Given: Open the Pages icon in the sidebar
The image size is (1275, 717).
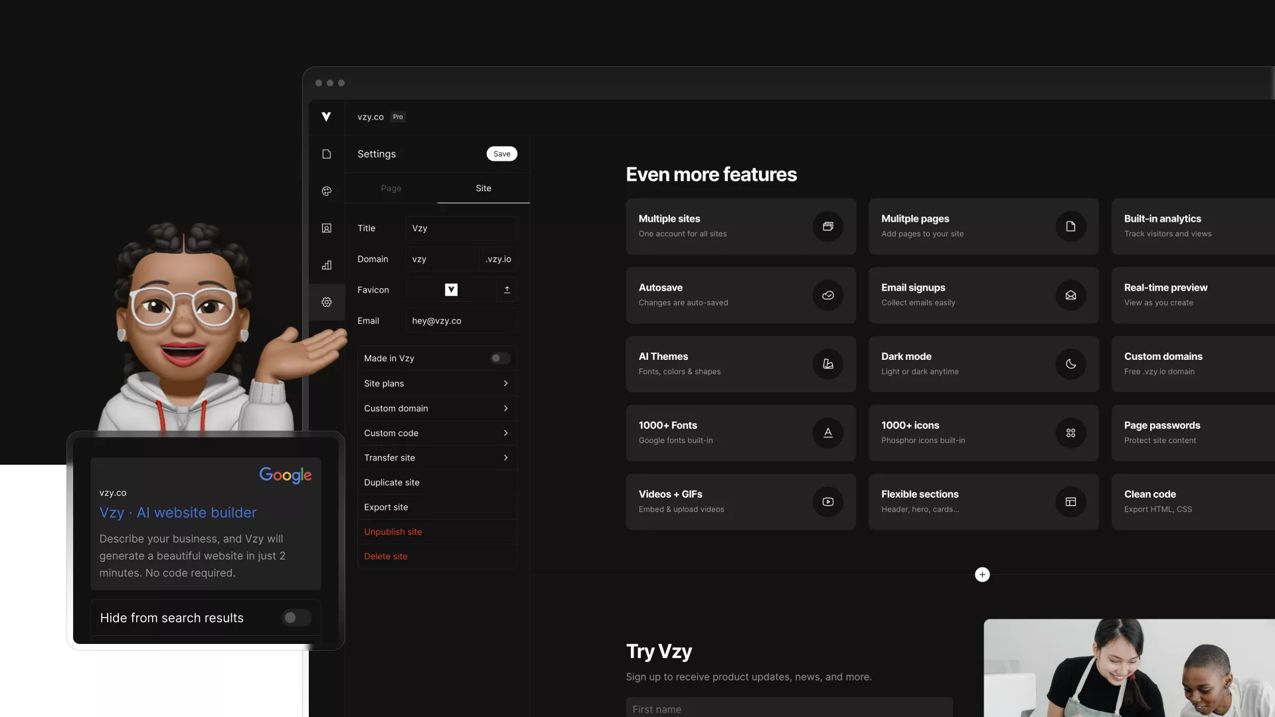Looking at the screenshot, I should 326,154.
